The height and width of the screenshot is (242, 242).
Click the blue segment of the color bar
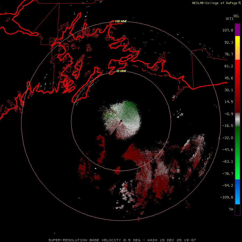[x=237, y=192]
